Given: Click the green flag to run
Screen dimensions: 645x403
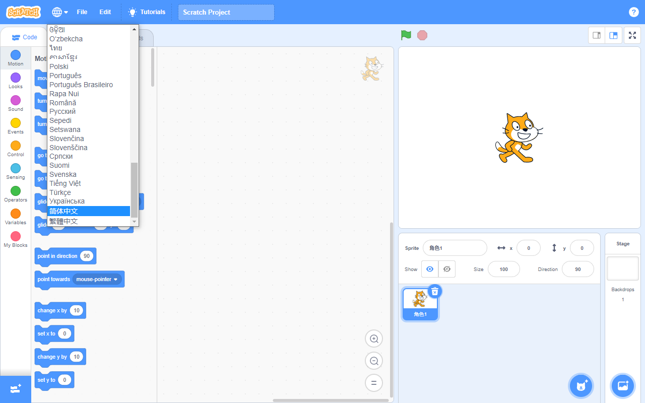Looking at the screenshot, I should tap(406, 35).
